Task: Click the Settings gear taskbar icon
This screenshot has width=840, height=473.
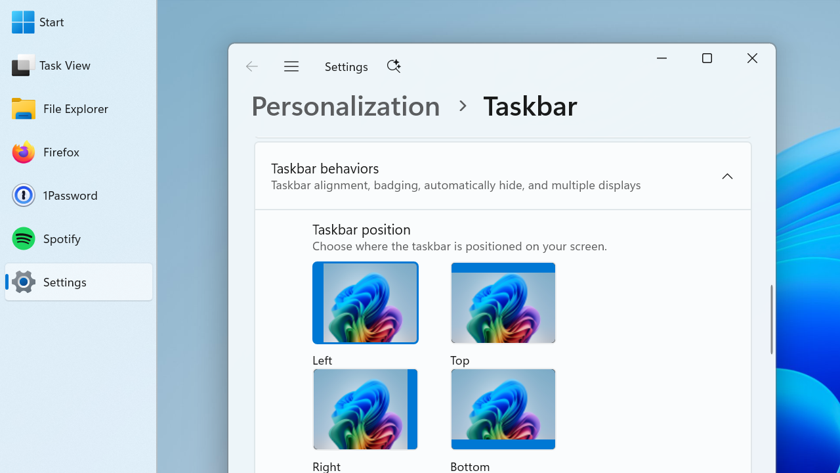Action: point(23,282)
